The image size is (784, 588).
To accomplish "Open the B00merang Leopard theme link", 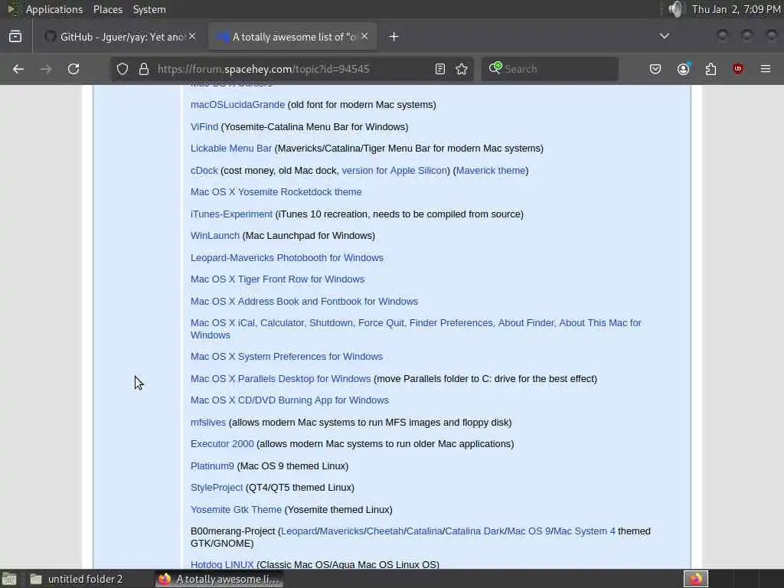I will 299,531.
